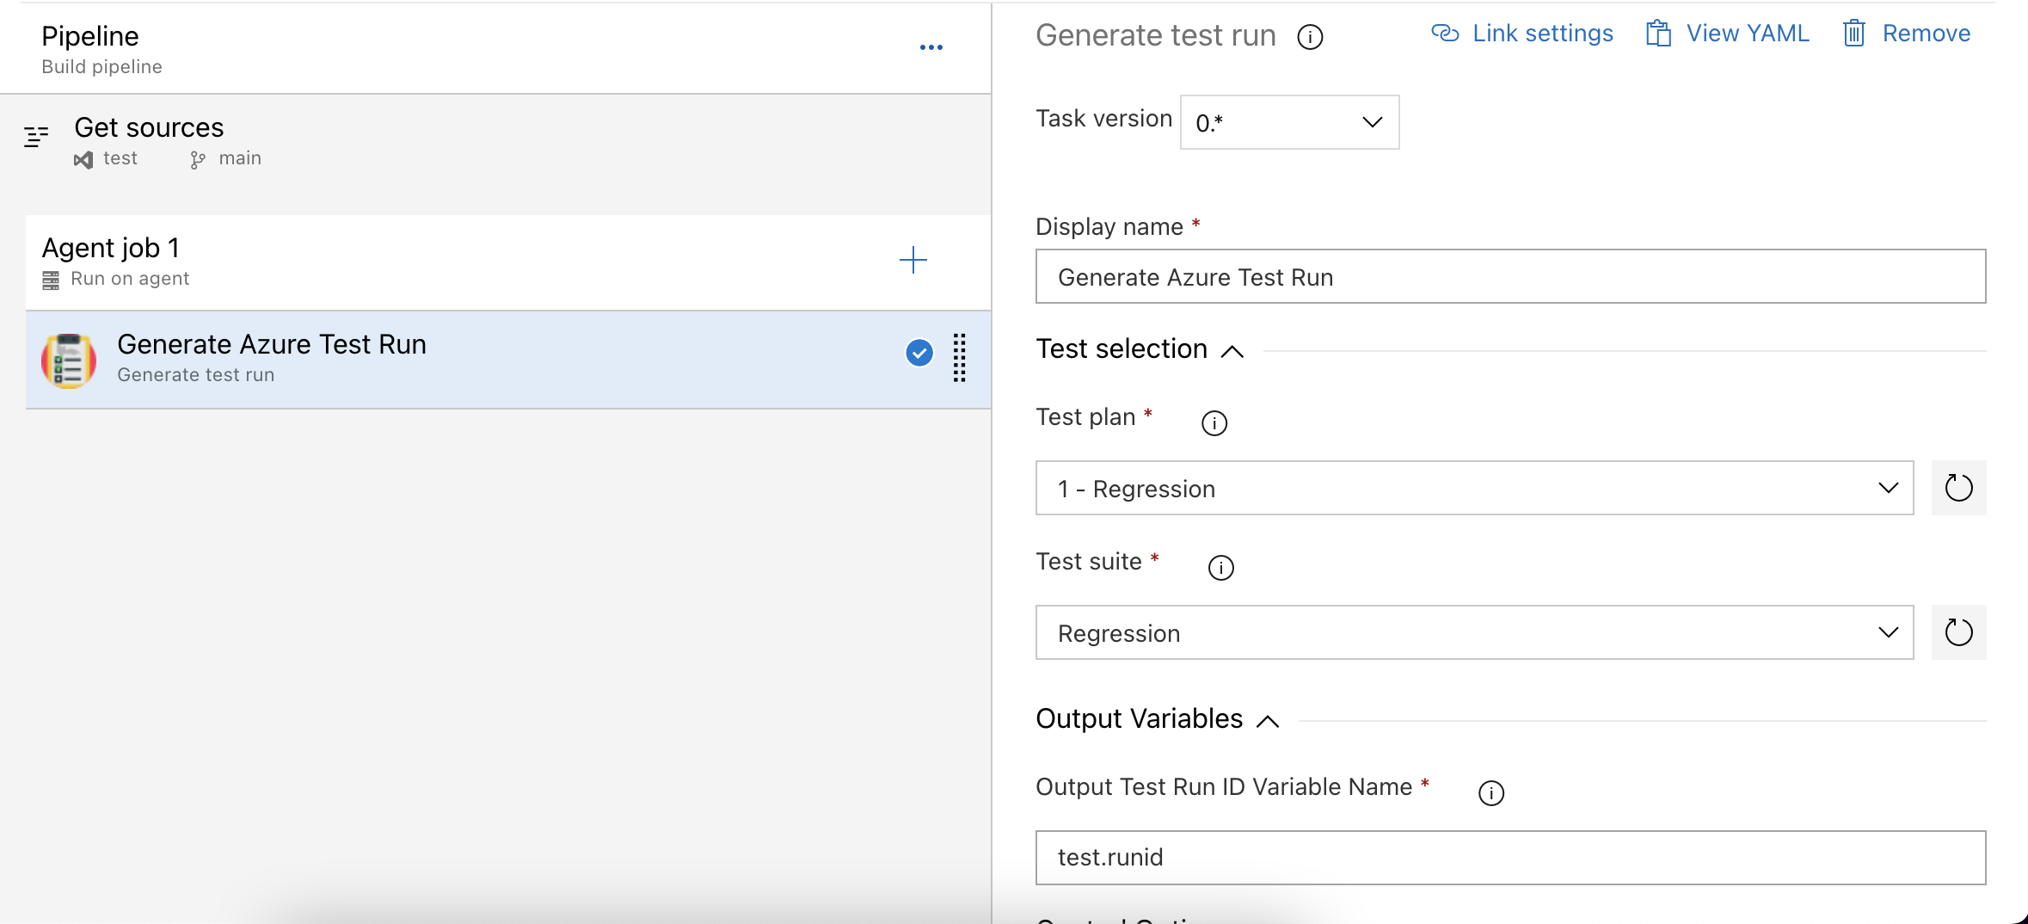Refresh the Test suite list

coord(1959,632)
